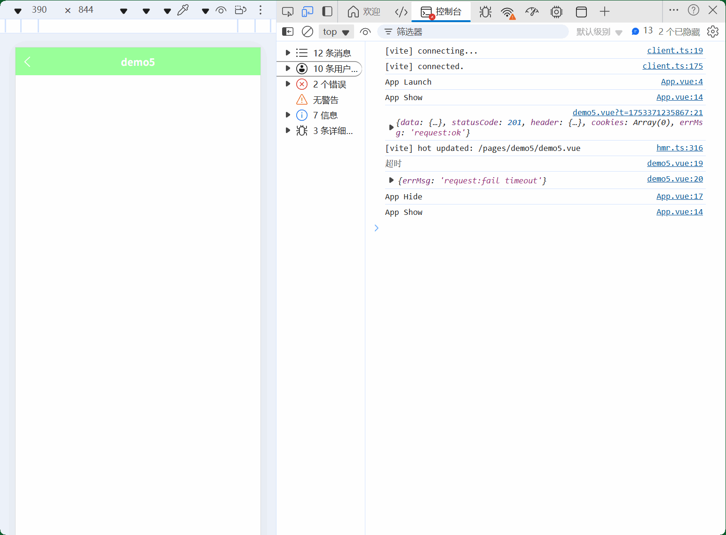Toggle the eye visibility icon above the simulator
The height and width of the screenshot is (535, 726).
point(221,10)
